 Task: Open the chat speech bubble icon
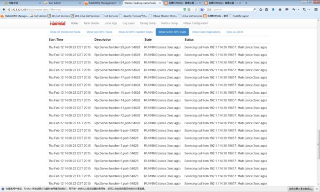(x=287, y=9)
